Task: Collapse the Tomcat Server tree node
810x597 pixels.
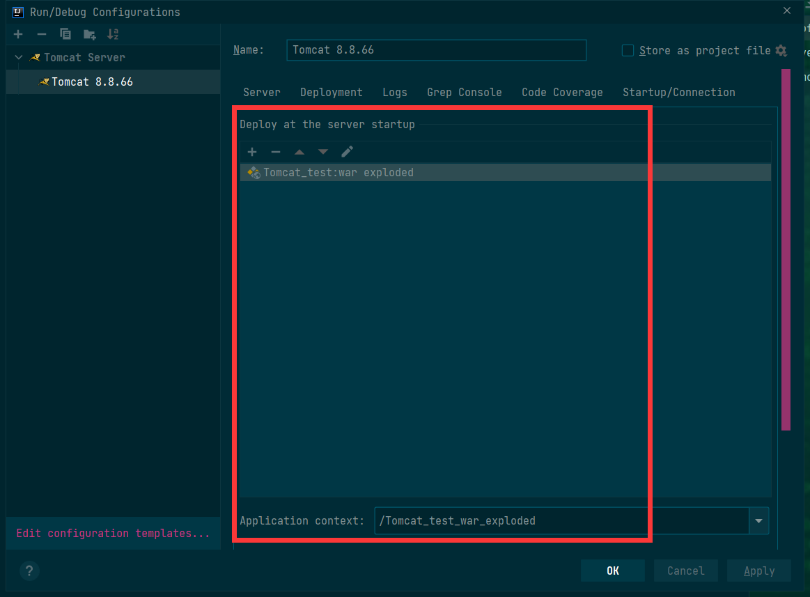Action: click(x=19, y=57)
